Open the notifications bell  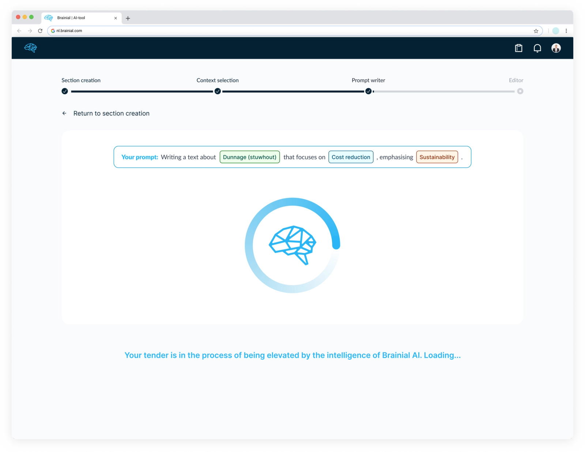(x=537, y=48)
